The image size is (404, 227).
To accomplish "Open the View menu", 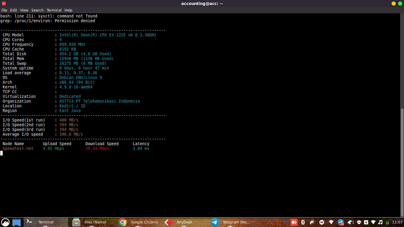I will (24, 10).
